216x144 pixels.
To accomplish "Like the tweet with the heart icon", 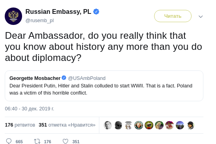I will pyautogui.click(x=65, y=141).
